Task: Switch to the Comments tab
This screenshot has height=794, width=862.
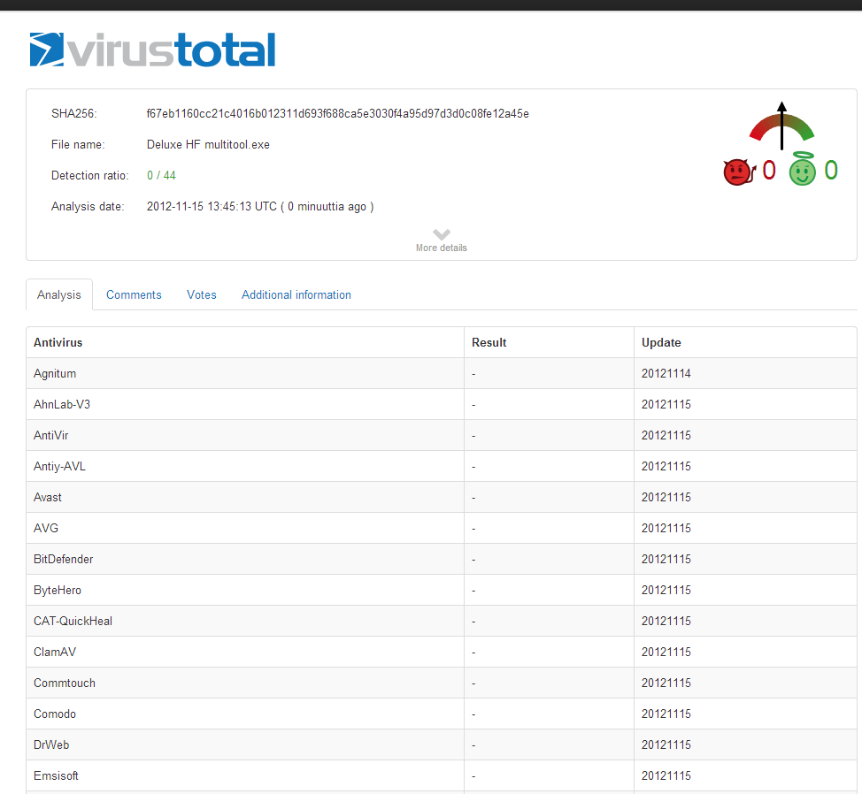Action: (x=134, y=294)
